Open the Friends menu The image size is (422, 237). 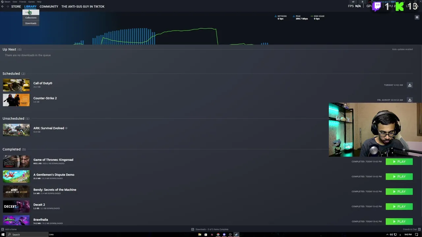[x=23, y=2]
